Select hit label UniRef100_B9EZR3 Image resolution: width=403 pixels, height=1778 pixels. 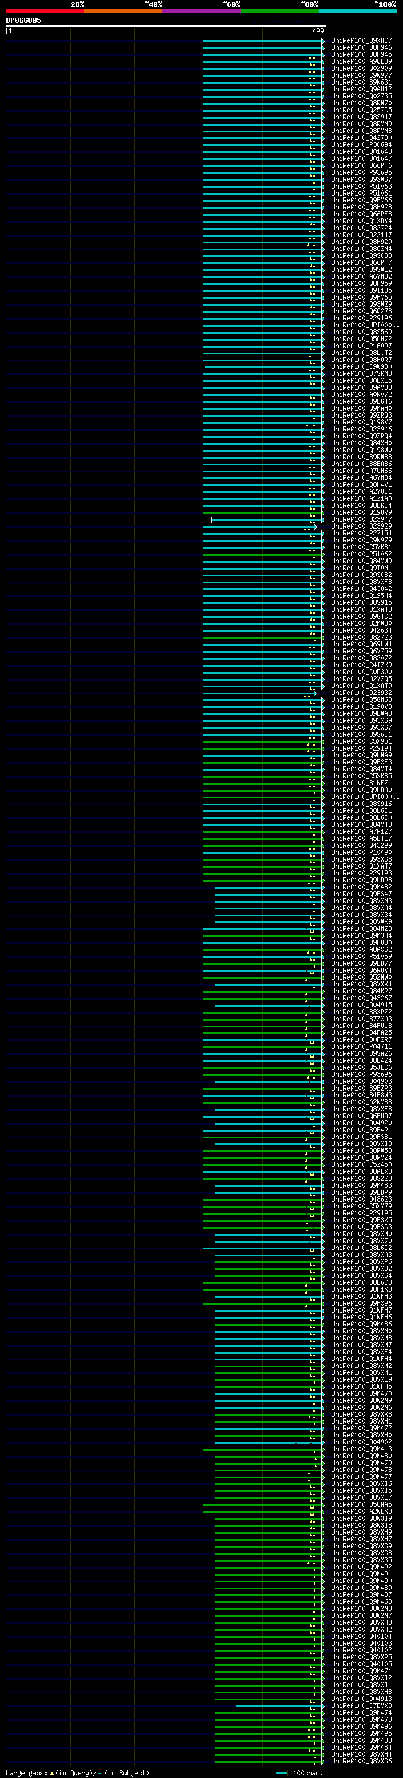361,1089
